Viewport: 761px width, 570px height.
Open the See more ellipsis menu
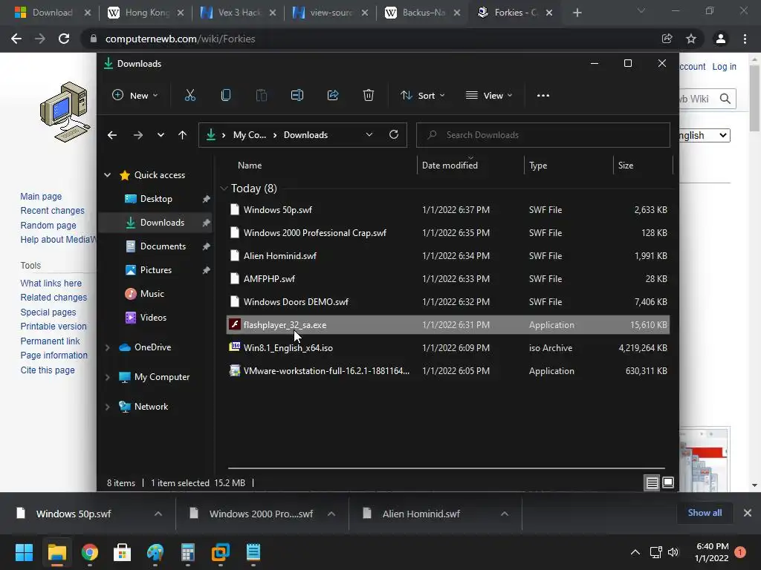tap(543, 96)
